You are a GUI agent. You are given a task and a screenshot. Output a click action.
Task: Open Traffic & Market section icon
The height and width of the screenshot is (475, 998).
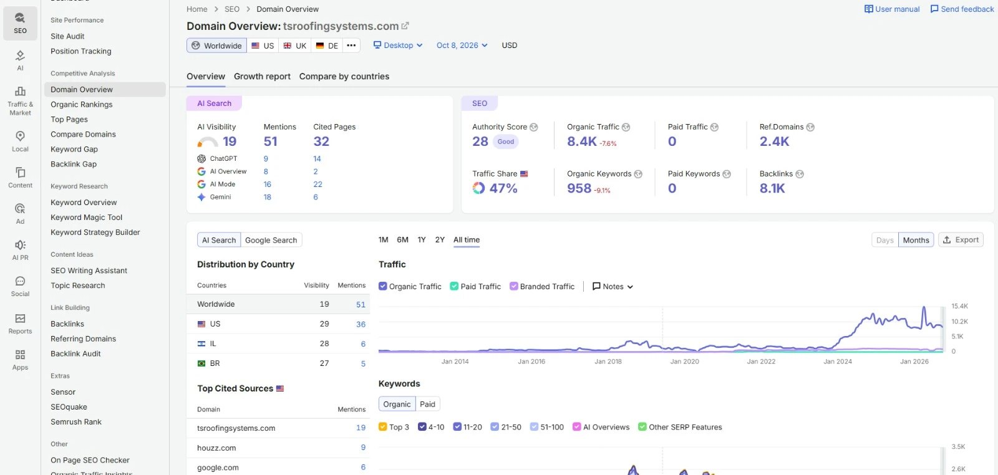[x=20, y=92]
